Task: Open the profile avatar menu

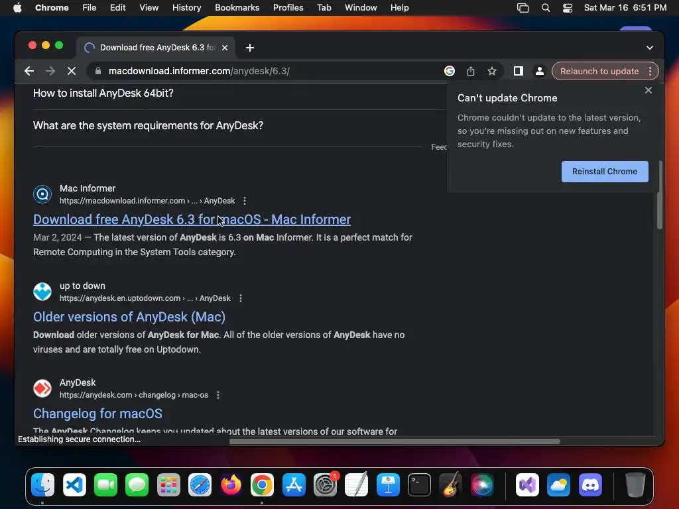Action: click(540, 71)
